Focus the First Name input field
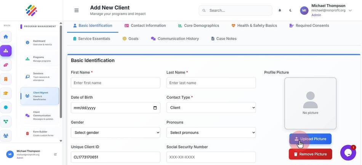The image size is (362, 165). (115, 83)
